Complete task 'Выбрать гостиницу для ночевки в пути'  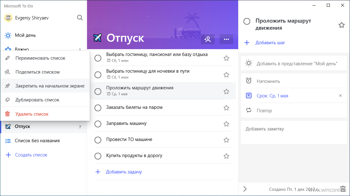pyautogui.click(x=98, y=75)
